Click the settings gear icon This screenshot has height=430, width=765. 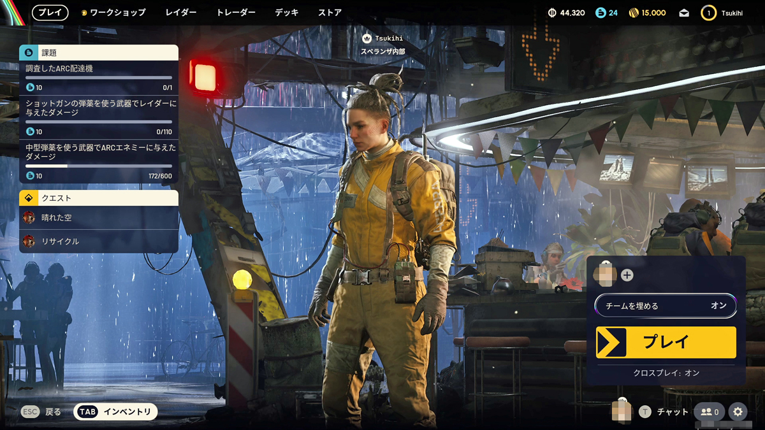pos(738,412)
